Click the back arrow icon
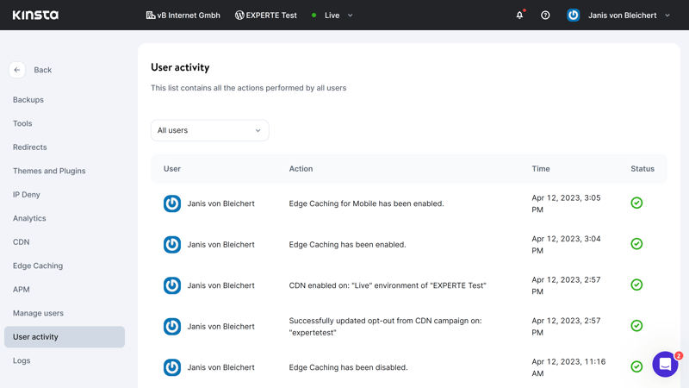Viewport: 689px width, 388px height. [17, 70]
